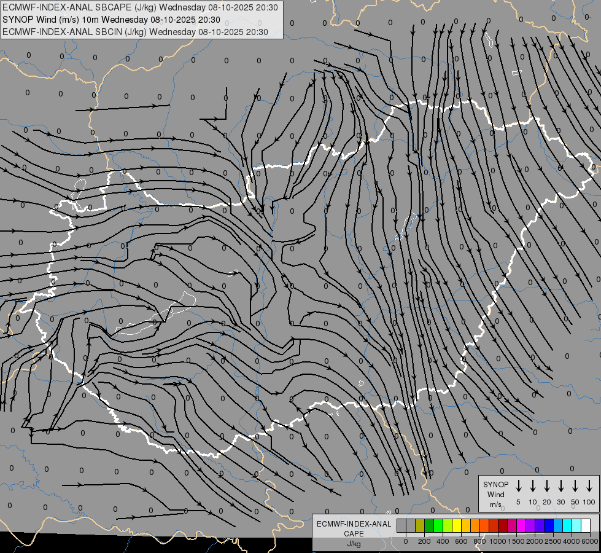Click the 6000 tick label on CAPE scale
This screenshot has height=553, width=601.
(x=590, y=541)
